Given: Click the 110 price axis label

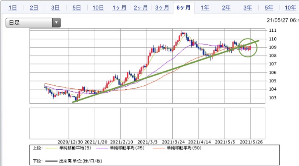Looking at the screenshot, I should [273, 39].
